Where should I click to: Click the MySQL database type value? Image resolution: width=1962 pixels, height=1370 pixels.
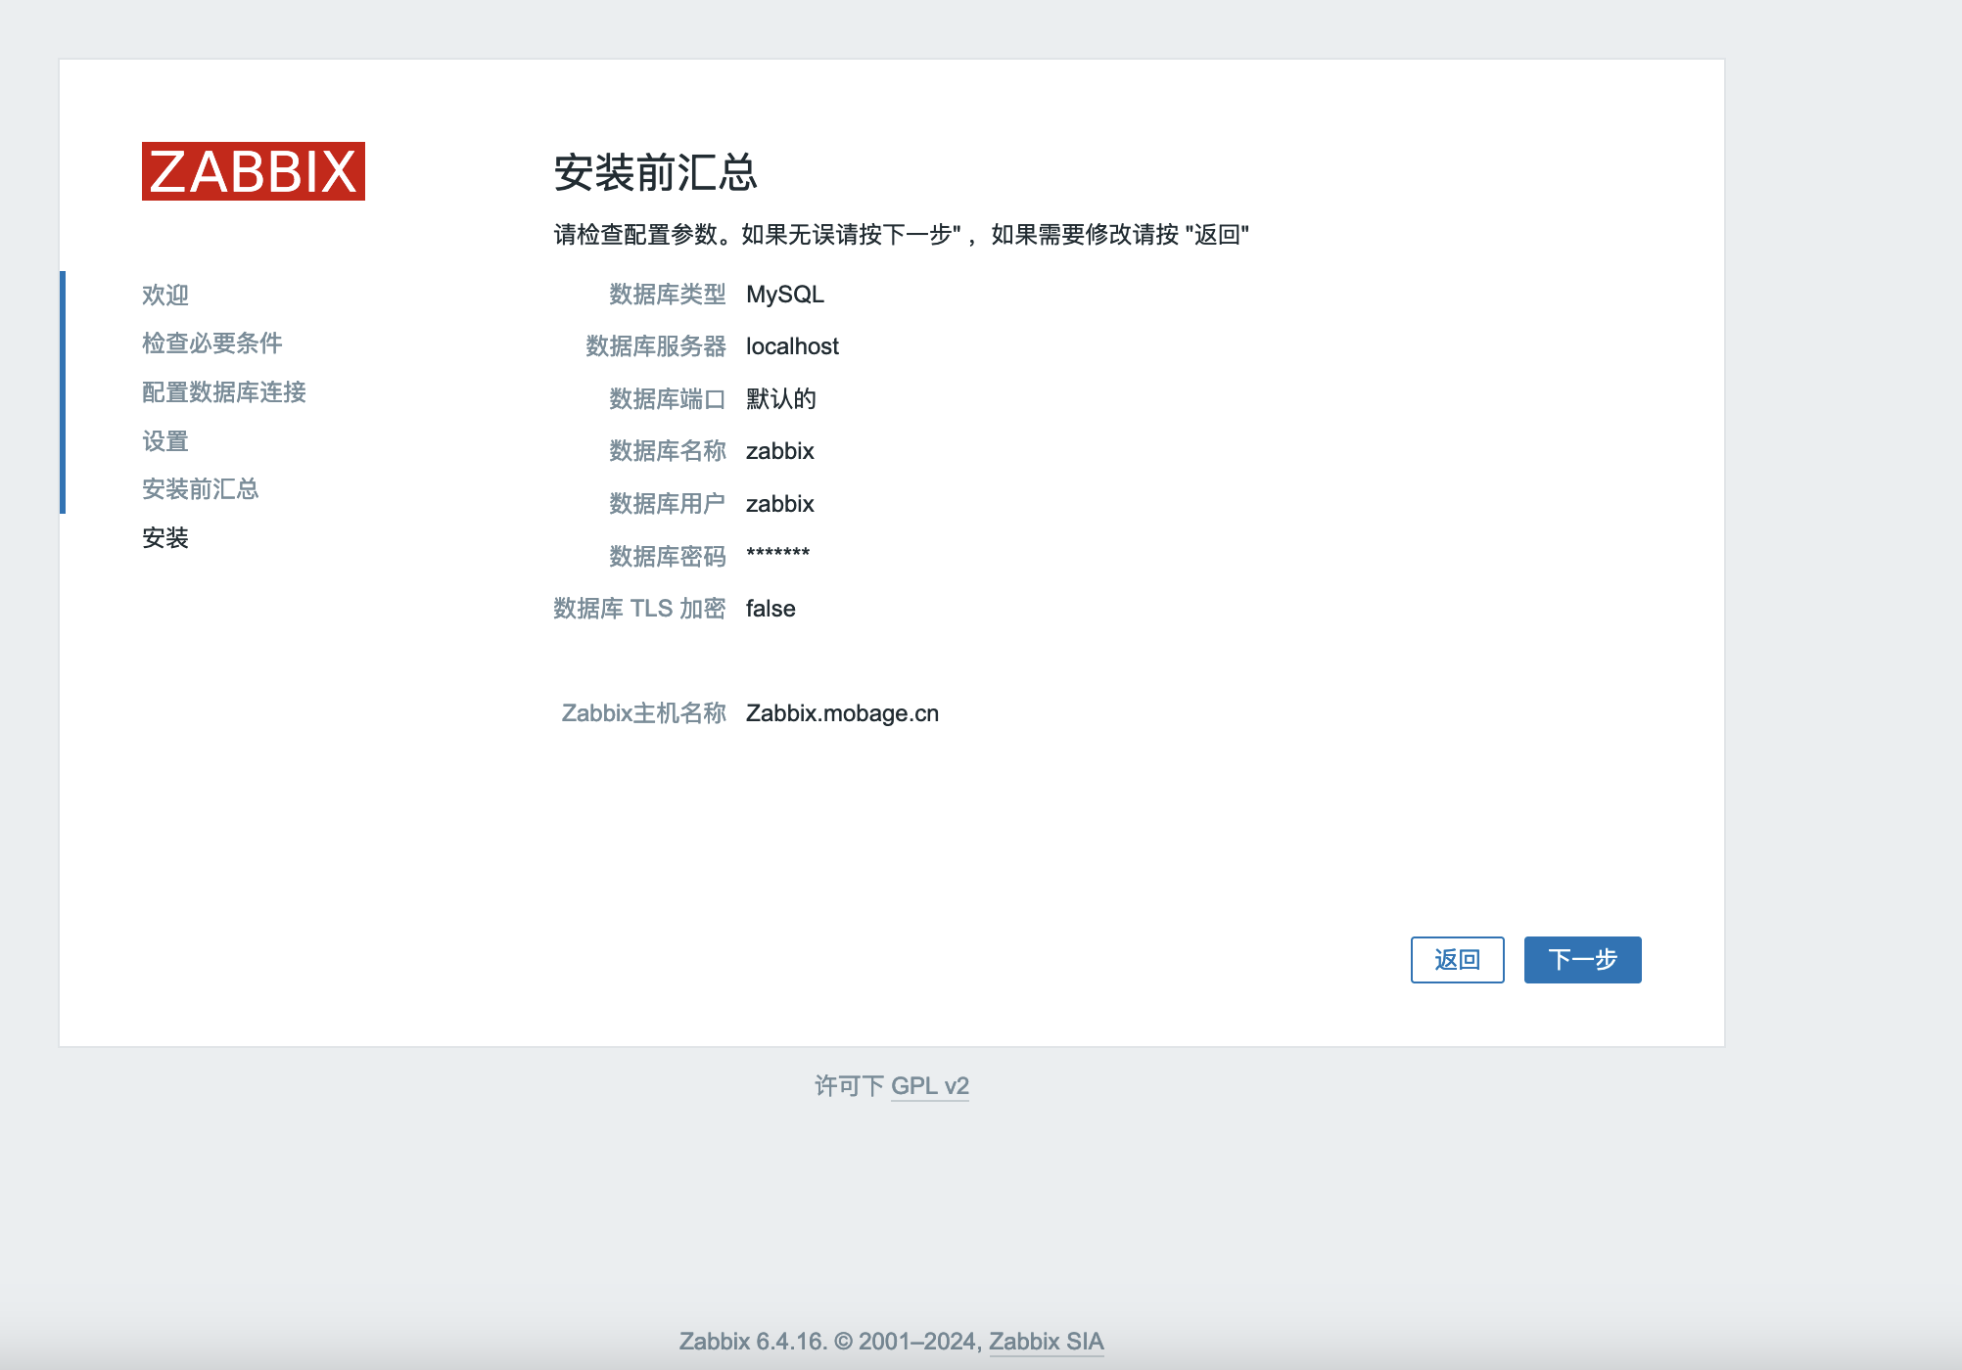pyautogui.click(x=785, y=295)
